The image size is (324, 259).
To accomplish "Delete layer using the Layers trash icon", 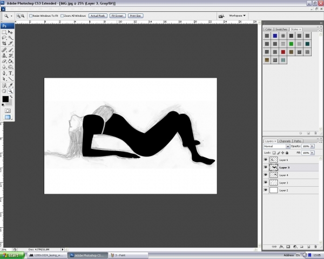I will [x=315, y=247].
